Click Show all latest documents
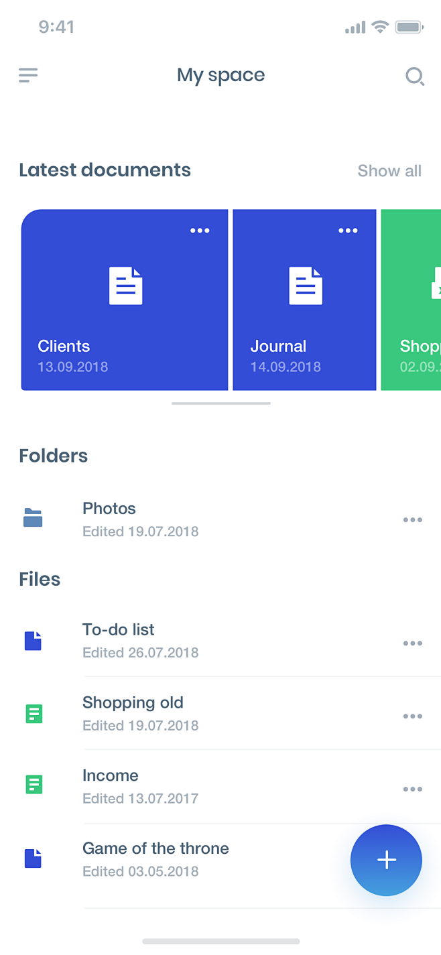Screen dimensions: 441x955 pyautogui.click(x=389, y=171)
